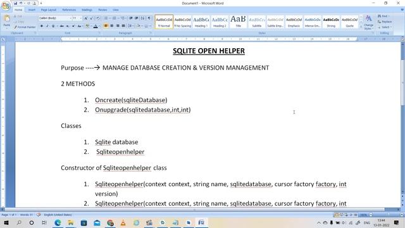Click the horizontal scrollbar thumb
Viewport: 405px width, 228px height.
(x=195, y=210)
